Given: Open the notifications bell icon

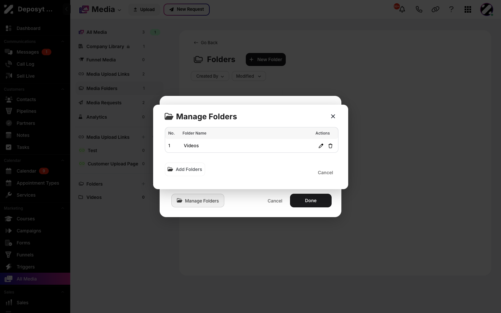Looking at the screenshot, I should click(x=402, y=9).
